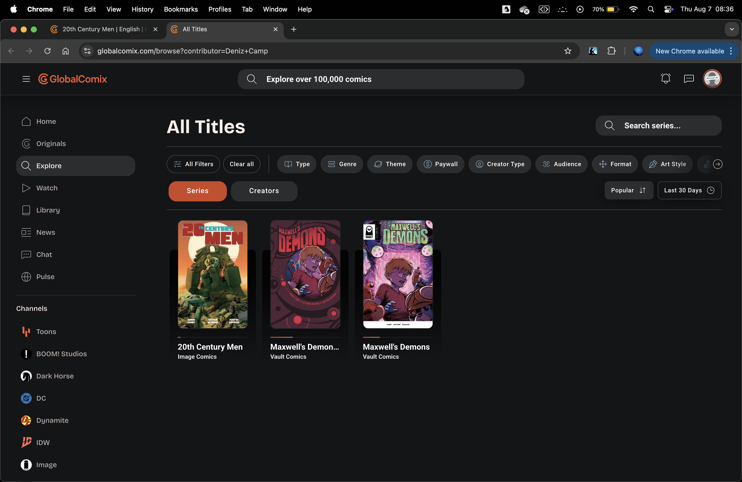
Task: Expand the Chrome tab search chevron
Action: pyautogui.click(x=732, y=29)
